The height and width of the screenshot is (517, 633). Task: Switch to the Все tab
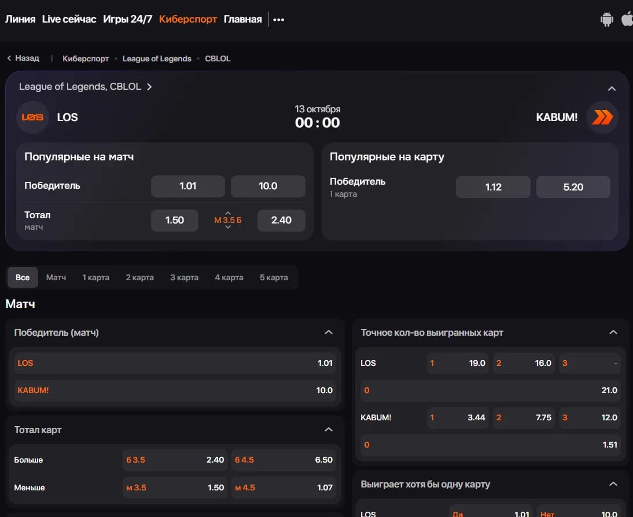23,277
